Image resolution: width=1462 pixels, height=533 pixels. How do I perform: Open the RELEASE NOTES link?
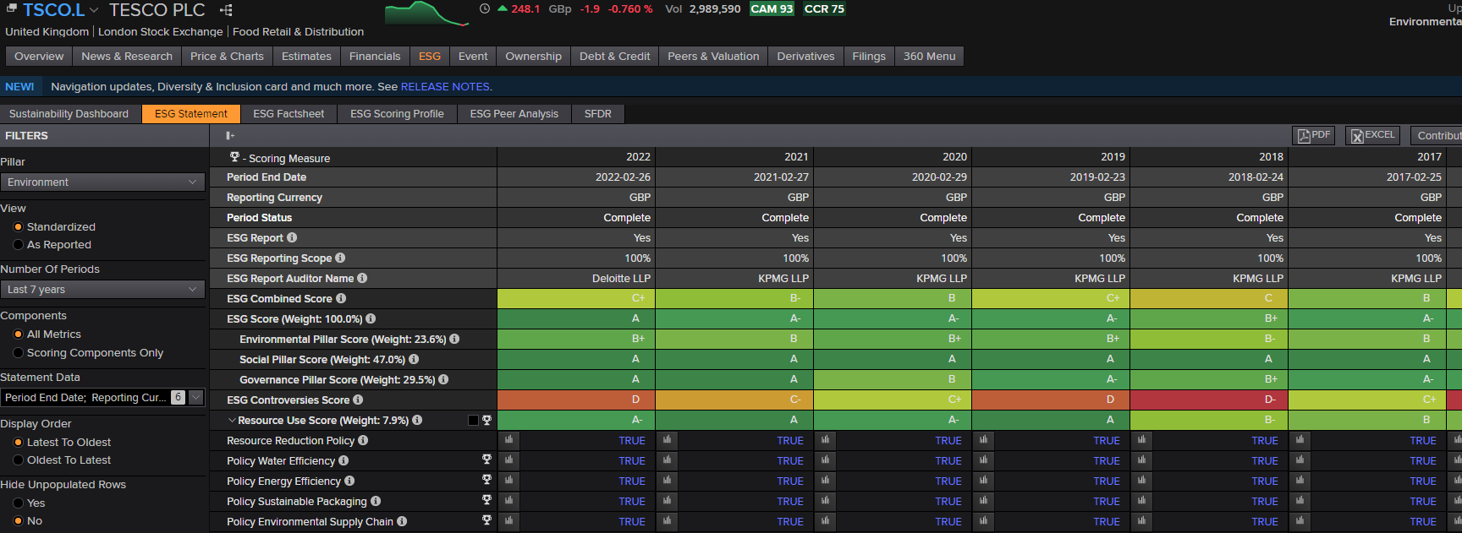tap(444, 86)
